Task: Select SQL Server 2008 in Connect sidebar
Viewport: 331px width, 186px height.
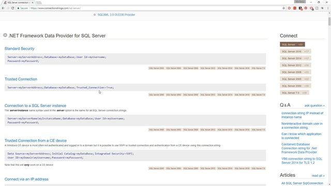Action: (x=295, y=72)
